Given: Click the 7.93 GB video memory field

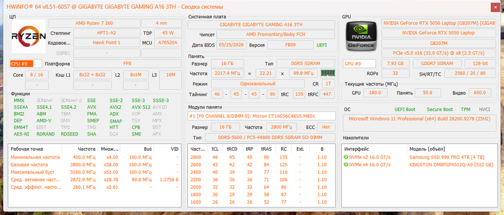Looking at the screenshot, I should [395, 64].
